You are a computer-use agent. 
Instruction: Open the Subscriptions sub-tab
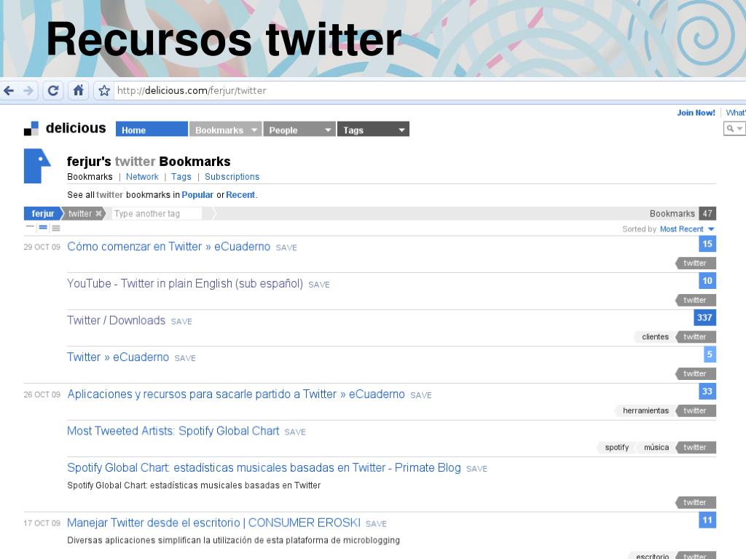pos(232,176)
